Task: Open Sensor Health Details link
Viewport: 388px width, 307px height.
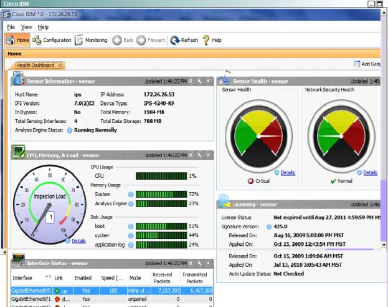Action: point(288,173)
